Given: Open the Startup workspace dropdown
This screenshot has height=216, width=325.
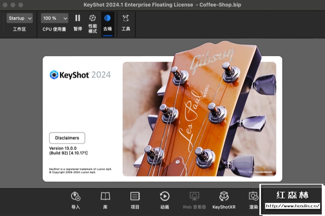Looking at the screenshot, I should [x=19, y=18].
